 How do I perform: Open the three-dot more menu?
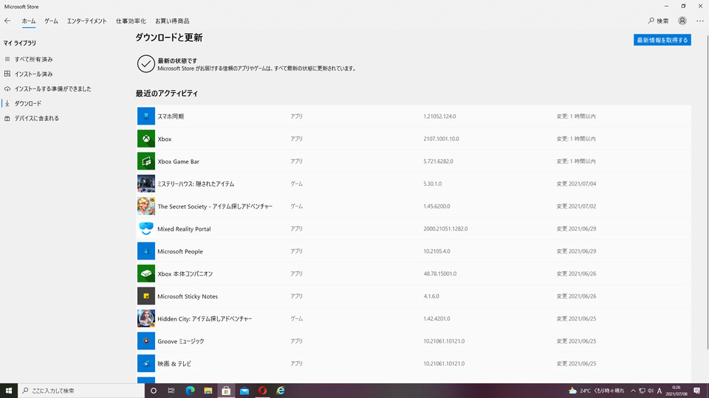(700, 21)
